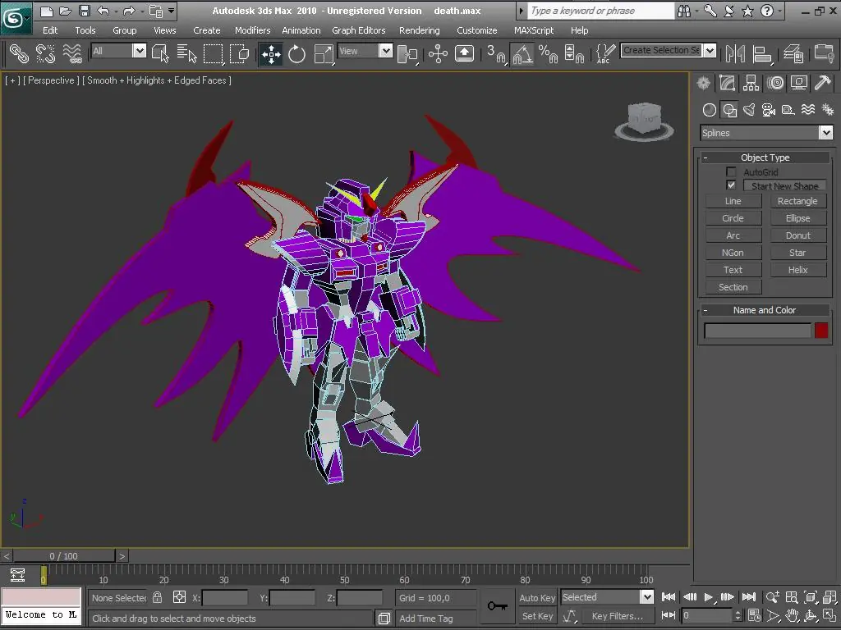Click the Rectangle spline button
Screen dimensions: 841x630
pyautogui.click(x=797, y=201)
